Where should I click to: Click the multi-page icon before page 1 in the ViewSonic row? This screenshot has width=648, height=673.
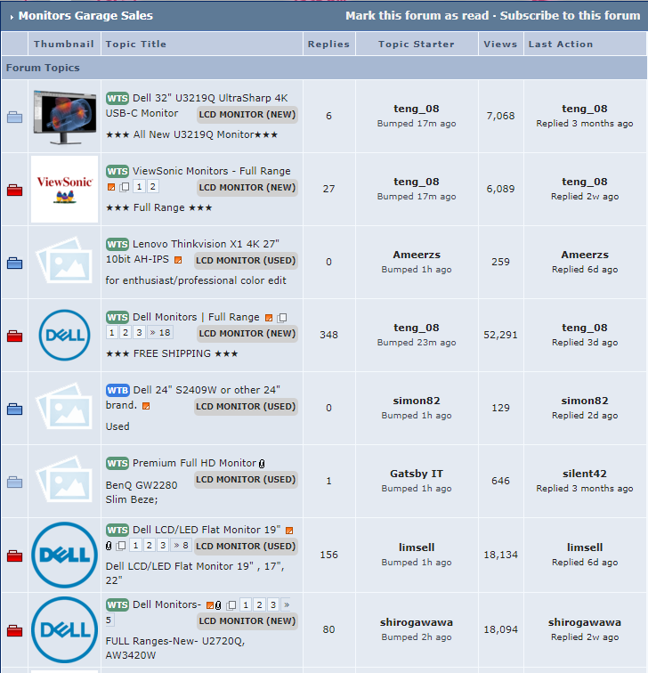point(125,187)
